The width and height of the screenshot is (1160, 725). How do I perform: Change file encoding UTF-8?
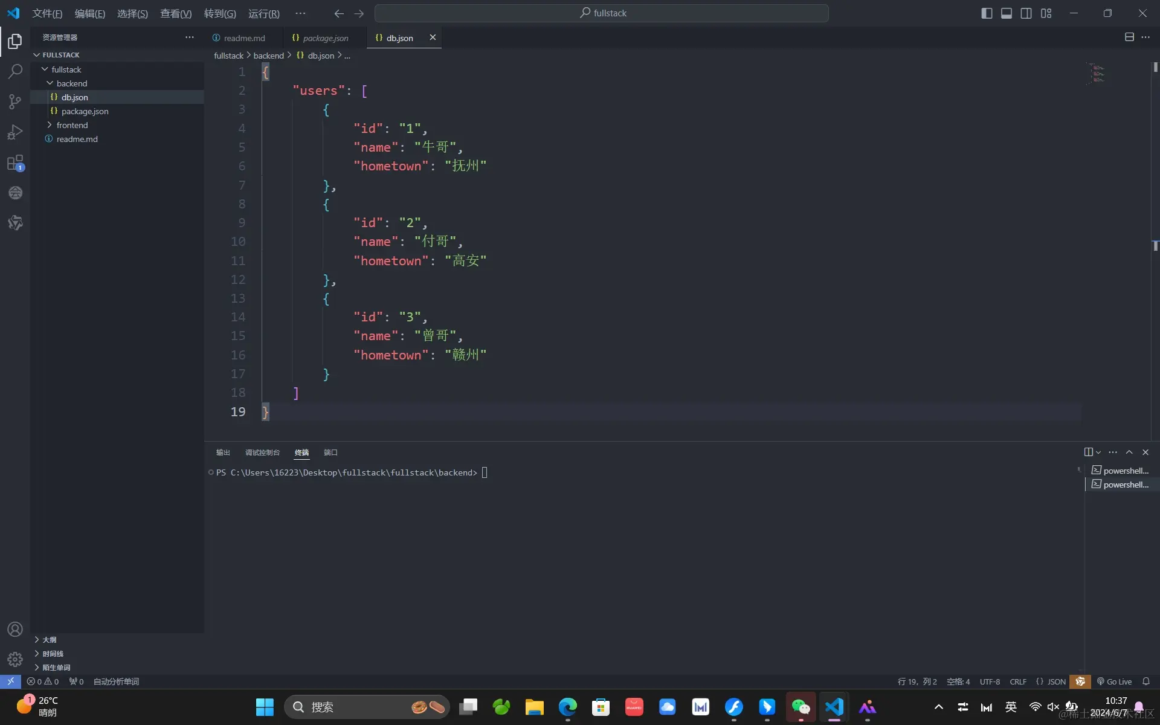click(990, 681)
